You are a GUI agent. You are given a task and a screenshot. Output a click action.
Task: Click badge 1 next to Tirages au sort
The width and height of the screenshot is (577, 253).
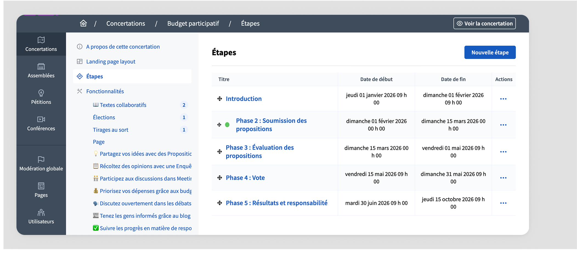184,130
